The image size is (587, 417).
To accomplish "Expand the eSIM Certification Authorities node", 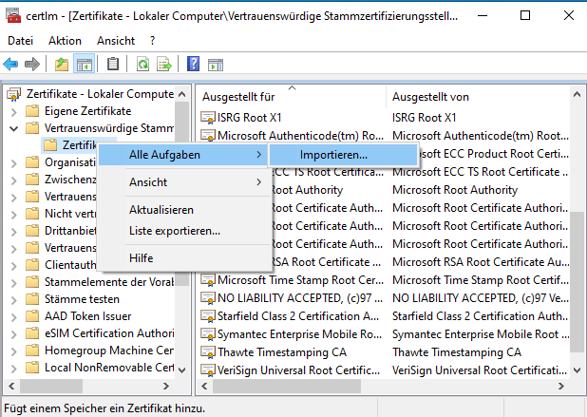I will coord(14,334).
